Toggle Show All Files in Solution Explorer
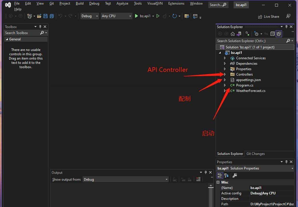 coord(279,34)
